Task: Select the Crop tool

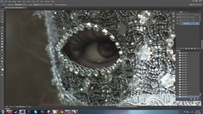Action: pyautogui.click(x=2, y=22)
